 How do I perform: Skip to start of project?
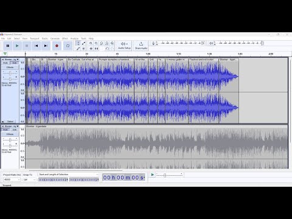[36, 46]
